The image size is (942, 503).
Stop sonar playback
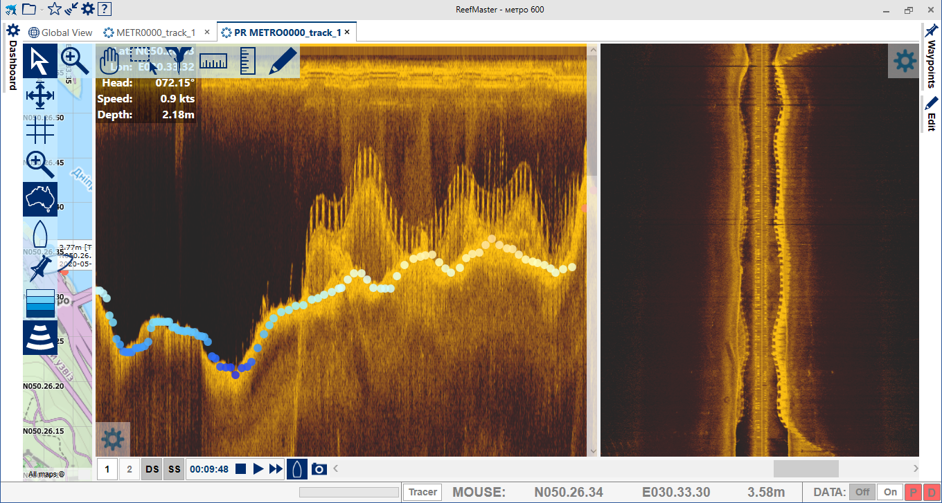[x=240, y=469]
